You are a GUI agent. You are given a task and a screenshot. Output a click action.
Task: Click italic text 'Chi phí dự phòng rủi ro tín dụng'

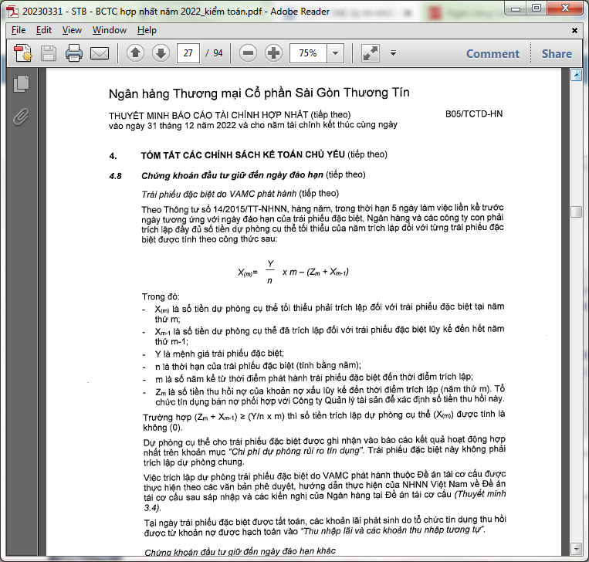pos(295,451)
